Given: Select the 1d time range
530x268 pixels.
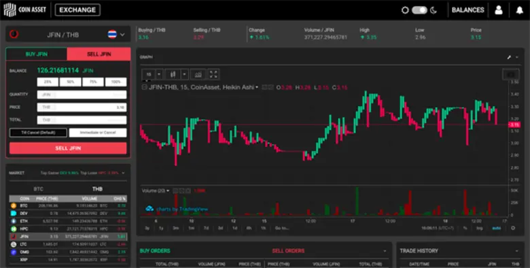Looking at the screenshot, I should [234, 228].
